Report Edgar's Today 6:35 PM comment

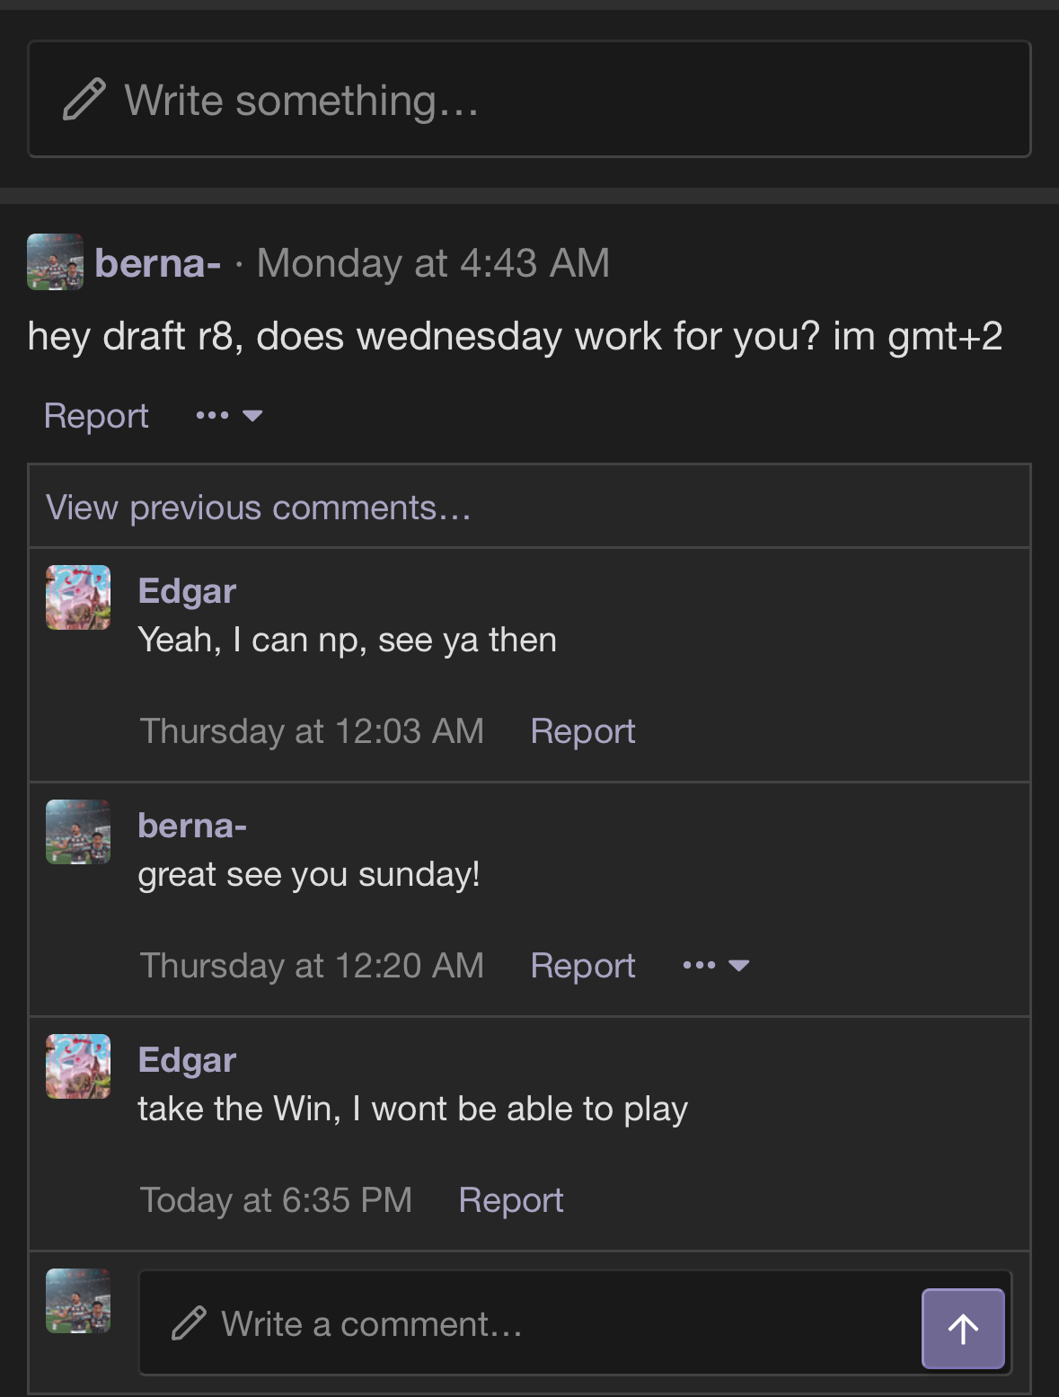[511, 1200]
